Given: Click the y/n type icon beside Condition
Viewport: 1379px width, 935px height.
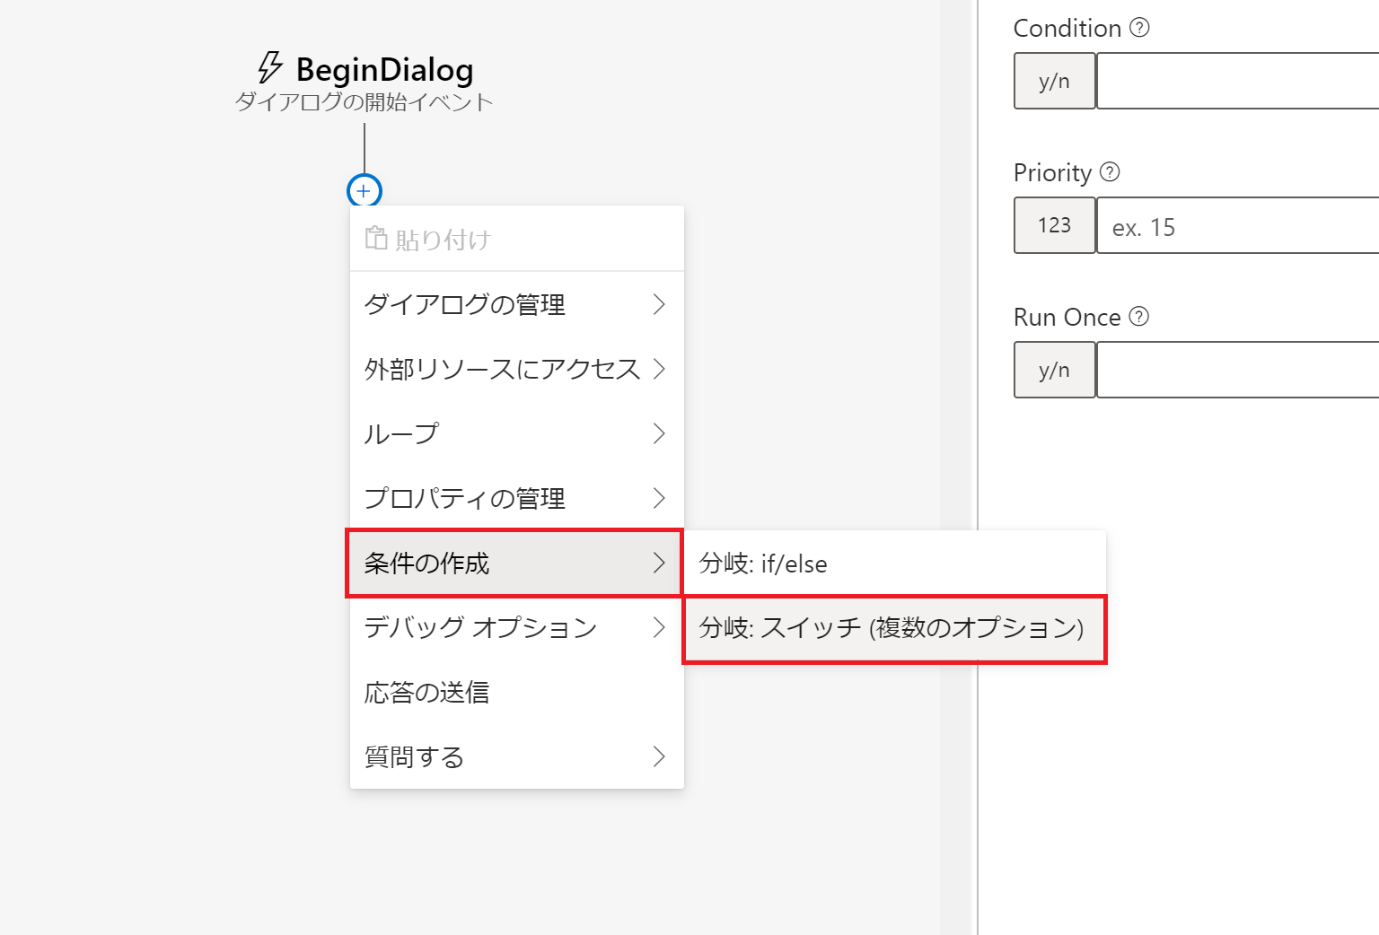Looking at the screenshot, I should (1054, 81).
